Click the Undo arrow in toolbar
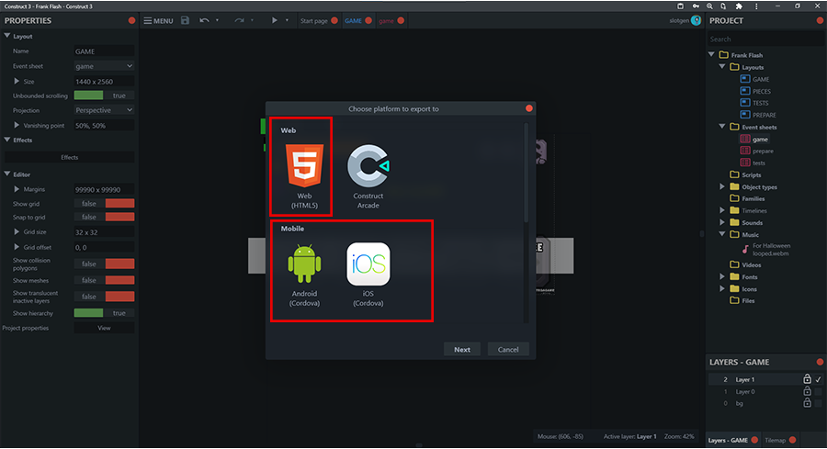Viewport: 827px width, 449px height. [204, 20]
